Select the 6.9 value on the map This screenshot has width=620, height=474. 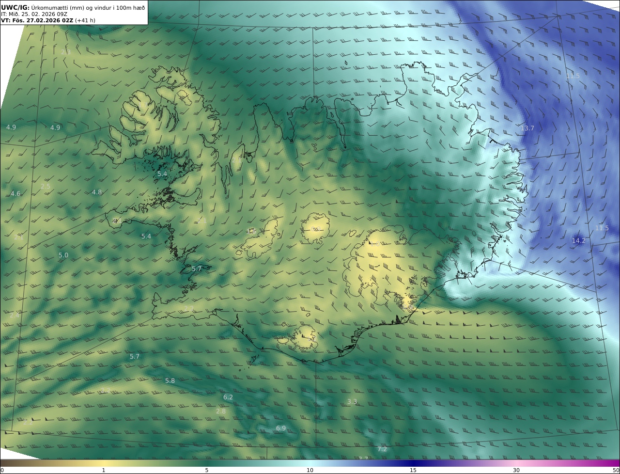(x=281, y=428)
